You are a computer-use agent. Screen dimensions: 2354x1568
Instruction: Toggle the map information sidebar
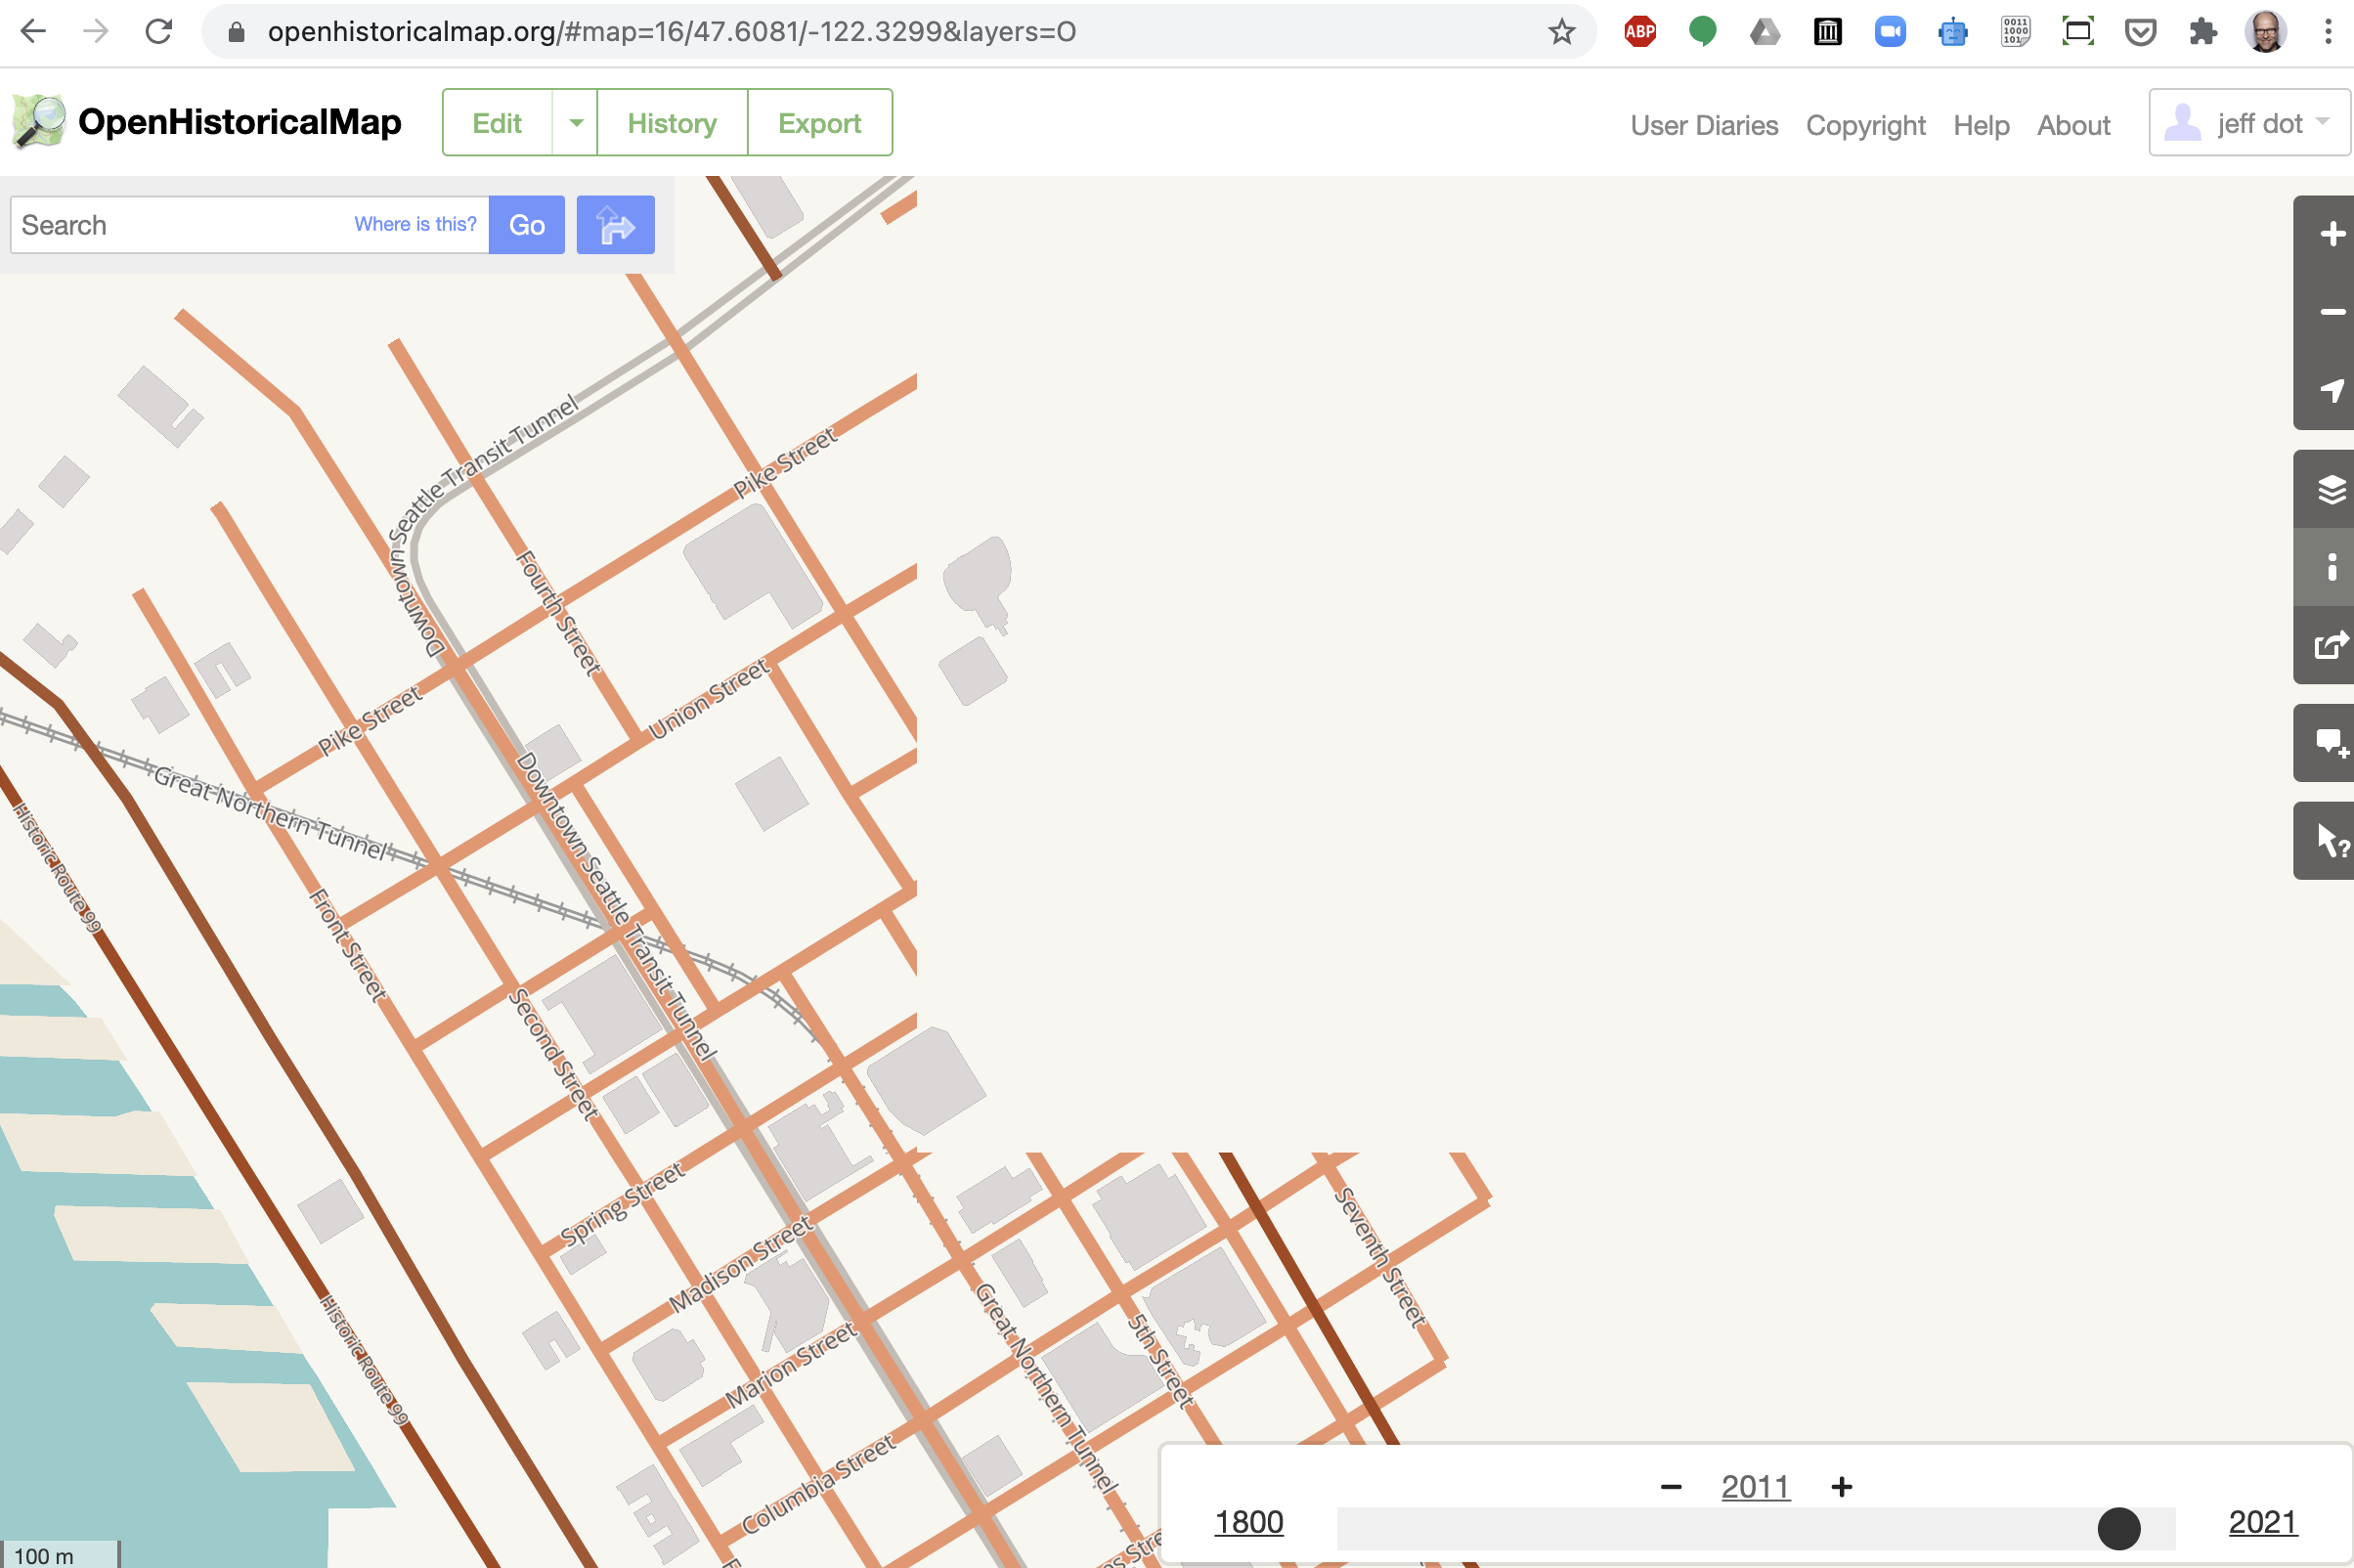[2332, 567]
